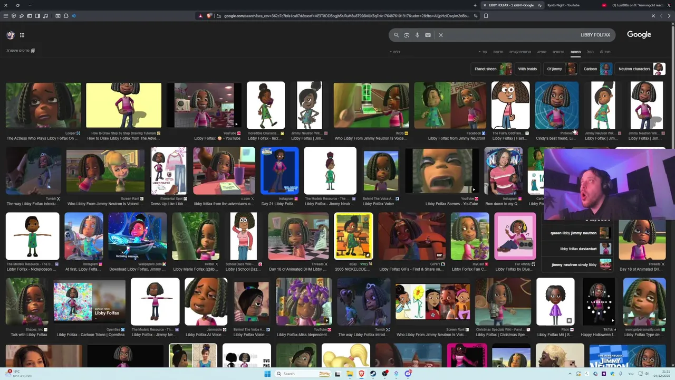Open The Actress Who Plays Libby Folfax thumbnail
Image resolution: width=675 pixels, height=380 pixels.
point(43,105)
